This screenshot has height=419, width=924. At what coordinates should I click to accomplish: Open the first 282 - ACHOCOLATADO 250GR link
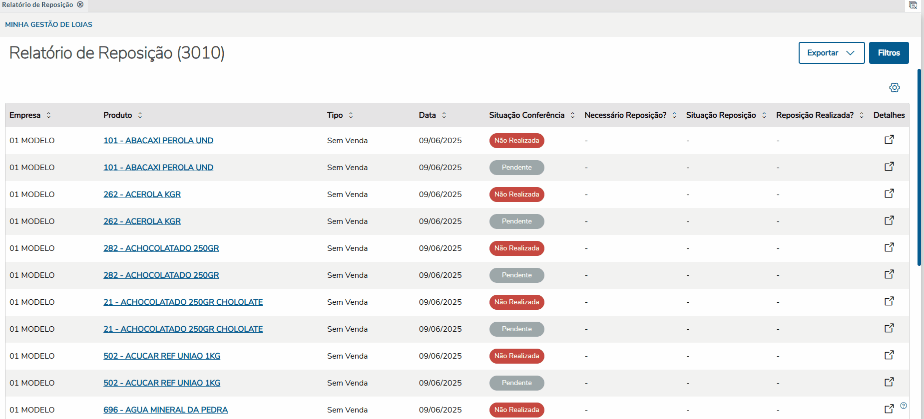161,248
